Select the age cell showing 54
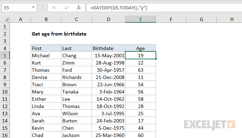The image size is (242, 138). (141, 85)
